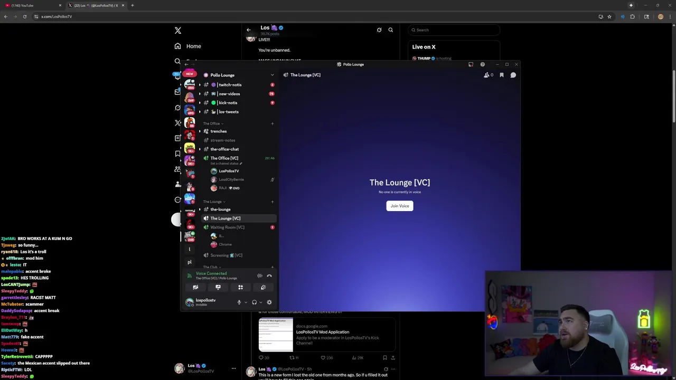Open the server folder labeled pl
The height and width of the screenshot is (380, 676).
click(190, 262)
